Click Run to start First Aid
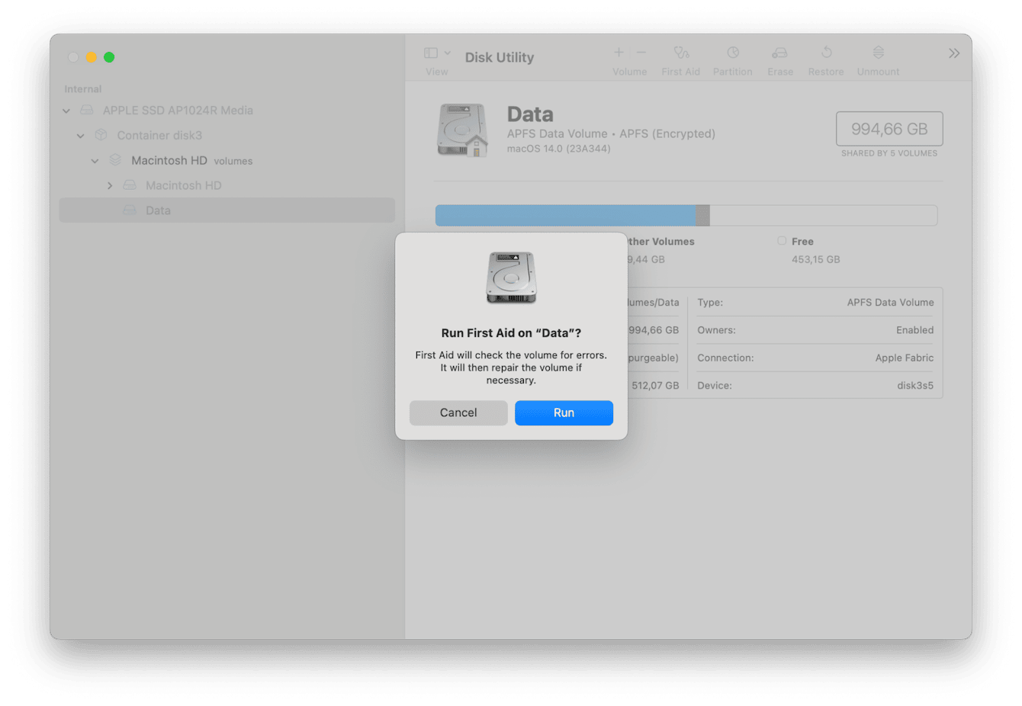Viewport: 1022px width, 706px height. 564,412
